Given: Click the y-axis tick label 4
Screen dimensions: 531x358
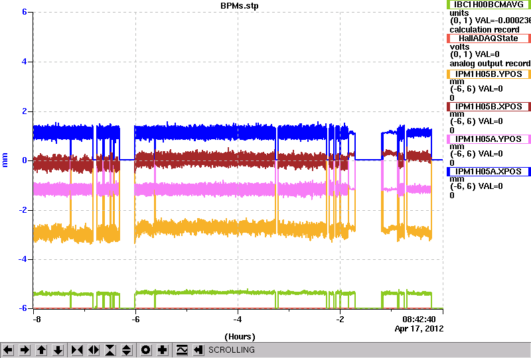Looking at the screenshot, I should point(25,62).
